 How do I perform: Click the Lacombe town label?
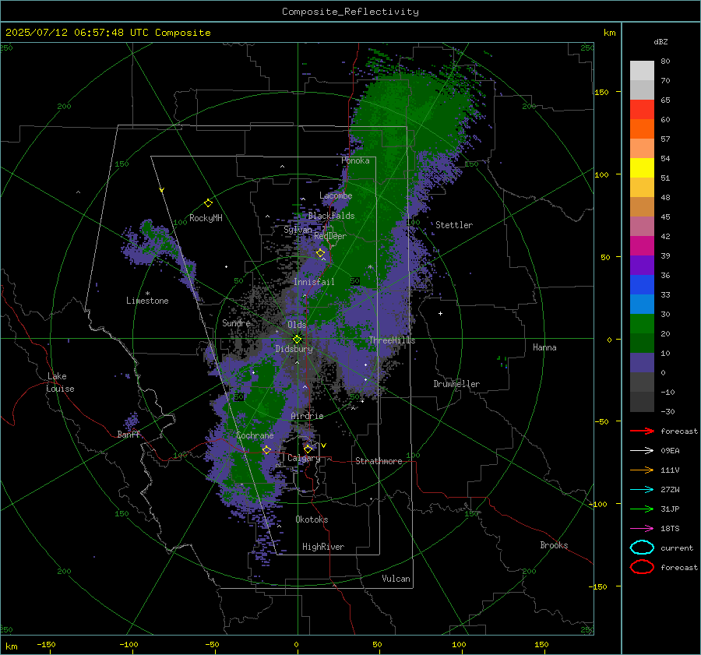[336, 195]
